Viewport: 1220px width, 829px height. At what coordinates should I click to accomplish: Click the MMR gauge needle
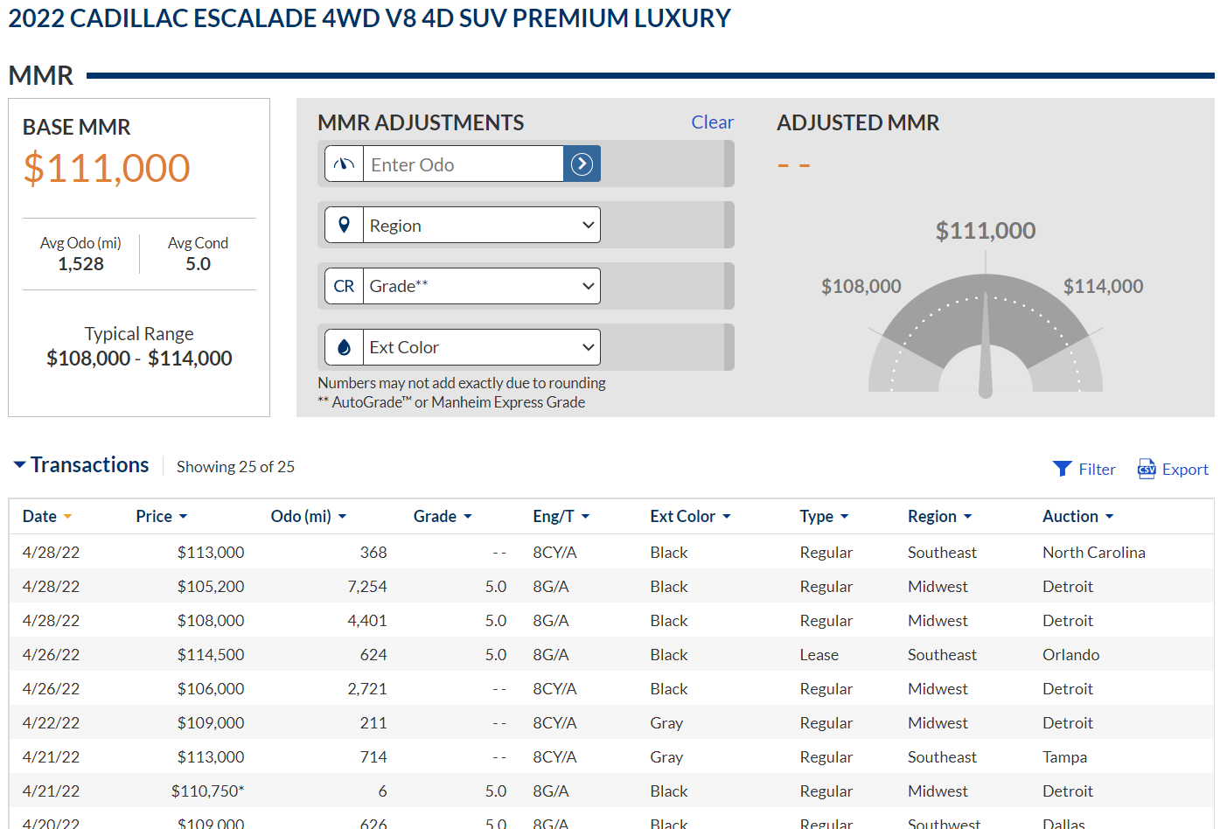click(986, 345)
